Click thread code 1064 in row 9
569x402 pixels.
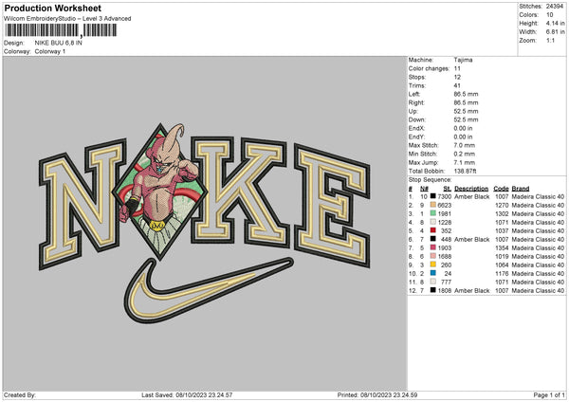[x=502, y=265]
